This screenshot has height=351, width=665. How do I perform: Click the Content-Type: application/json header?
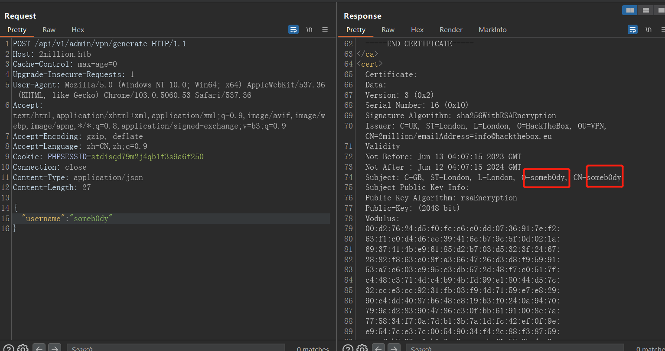tap(78, 177)
